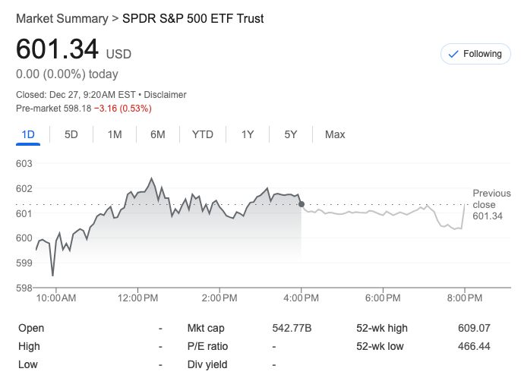Viewport: 521px width, 378px height.
Task: Choose the 5Y time range
Action: 291,134
